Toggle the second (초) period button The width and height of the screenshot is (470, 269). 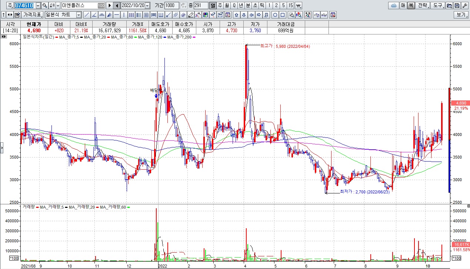coord(255,6)
